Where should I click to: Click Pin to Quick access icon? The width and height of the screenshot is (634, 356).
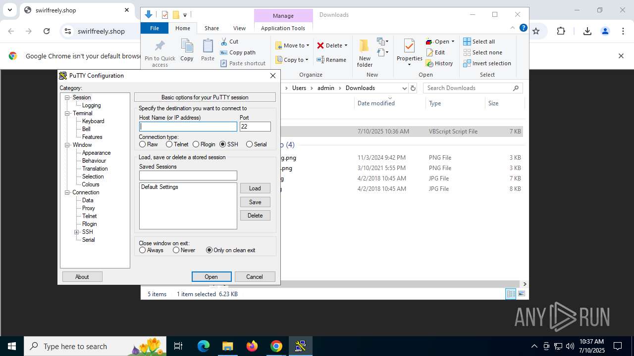coord(160,46)
